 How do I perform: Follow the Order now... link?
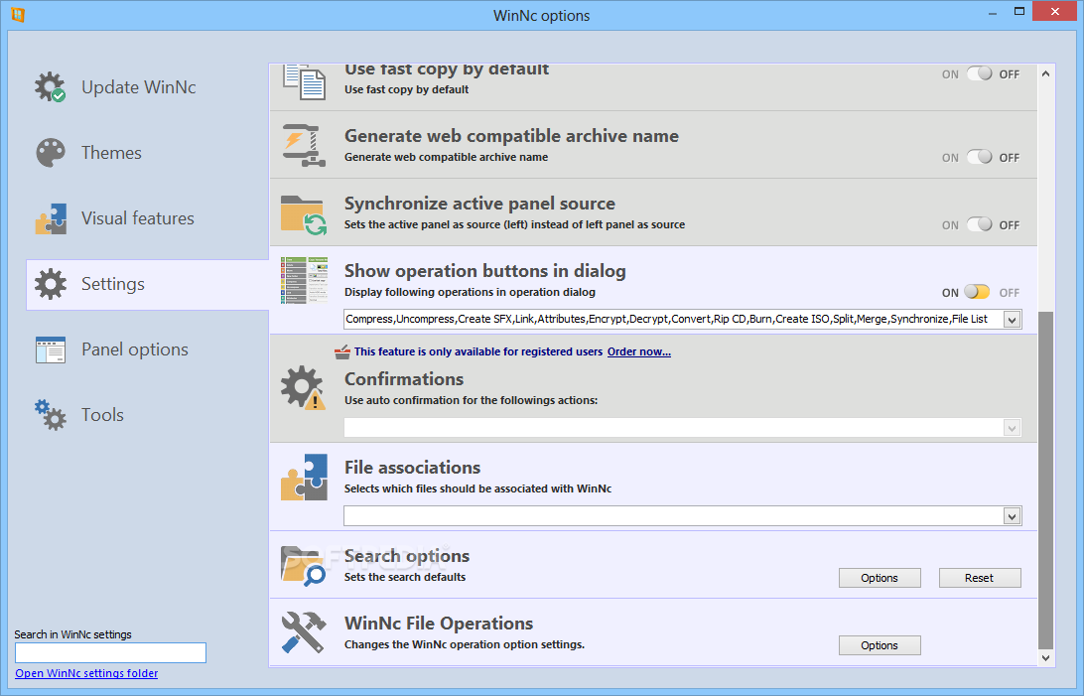[639, 351]
